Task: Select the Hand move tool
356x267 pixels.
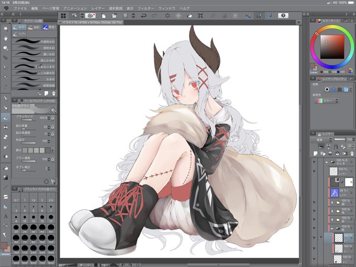Action: [x=6, y=38]
